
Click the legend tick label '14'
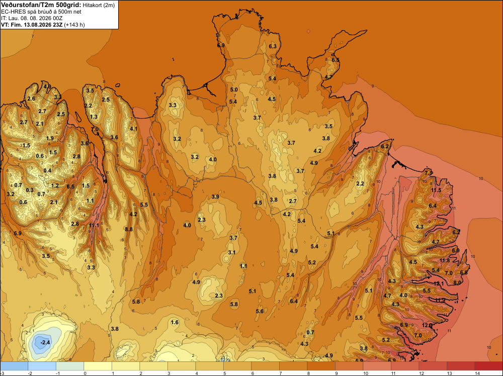pyautogui.click(x=477, y=373)
